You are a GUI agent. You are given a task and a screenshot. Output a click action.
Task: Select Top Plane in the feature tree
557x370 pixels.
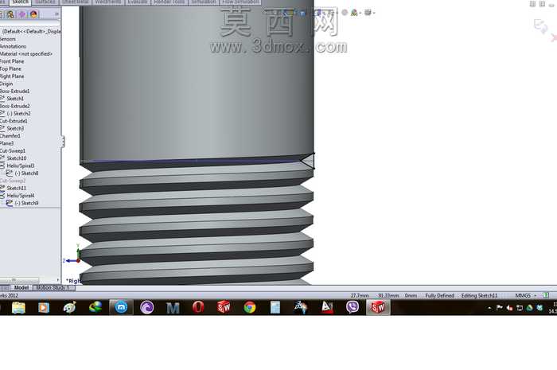coord(10,68)
